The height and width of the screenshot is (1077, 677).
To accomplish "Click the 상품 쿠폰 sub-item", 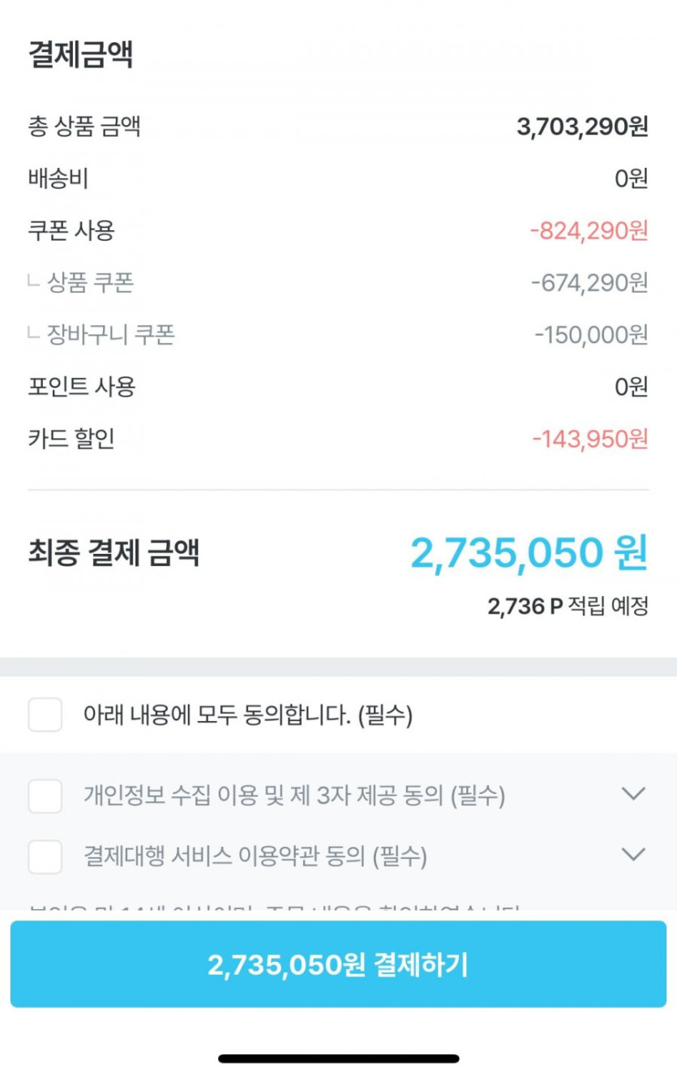I will click(x=90, y=283).
